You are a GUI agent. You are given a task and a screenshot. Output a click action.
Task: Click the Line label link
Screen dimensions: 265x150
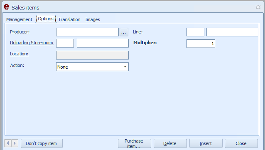pos(138,32)
